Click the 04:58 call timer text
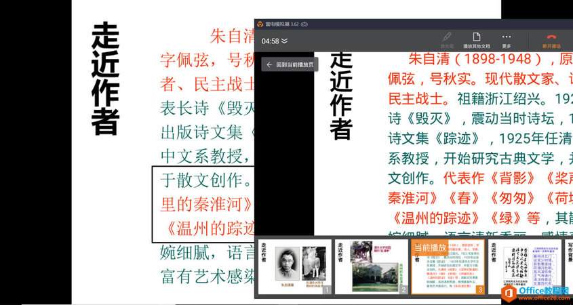The height and width of the screenshot is (305, 573). coord(270,41)
